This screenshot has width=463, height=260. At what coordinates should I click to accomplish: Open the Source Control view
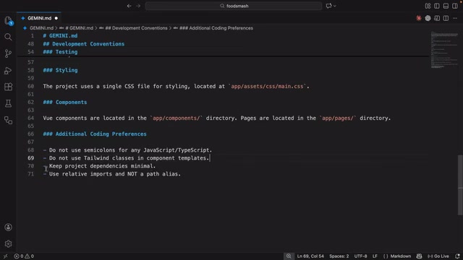point(8,53)
